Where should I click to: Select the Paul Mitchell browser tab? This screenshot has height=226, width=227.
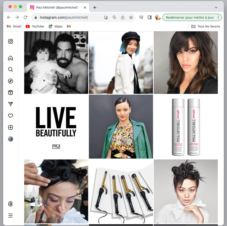pos(57,8)
